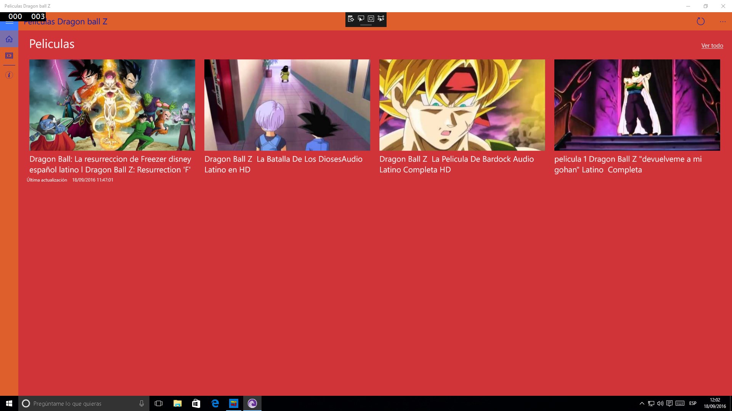Screen dimensions: 732x411
Task: Open the Bardock movie thumbnail
Action: coord(462,105)
